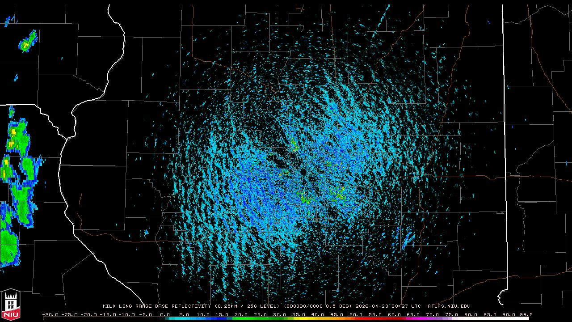Screen dimensions: 572x322
Task: Click the NIU logo in bottom-left corner
Action: coord(11,305)
